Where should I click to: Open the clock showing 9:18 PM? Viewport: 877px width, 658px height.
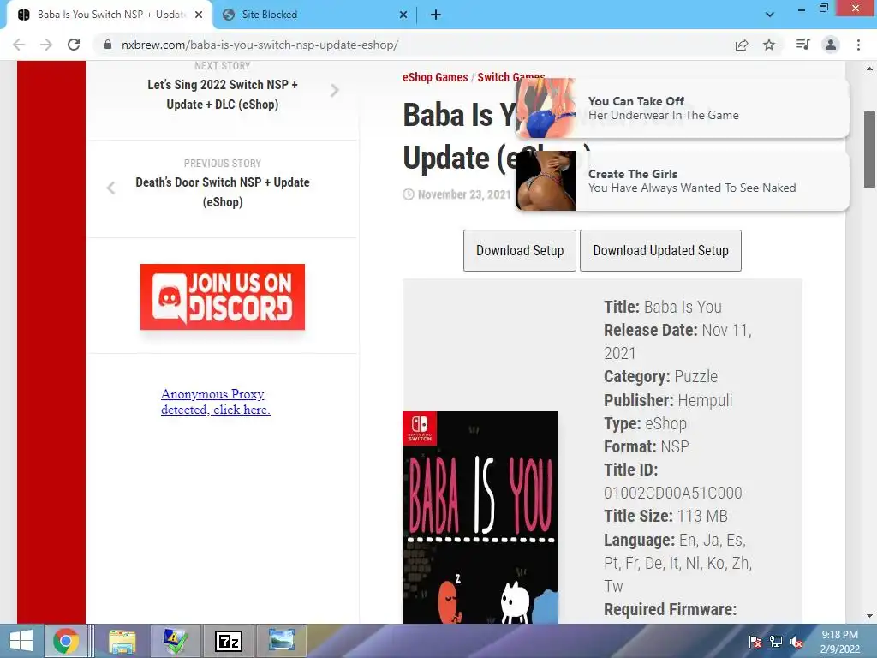click(839, 642)
